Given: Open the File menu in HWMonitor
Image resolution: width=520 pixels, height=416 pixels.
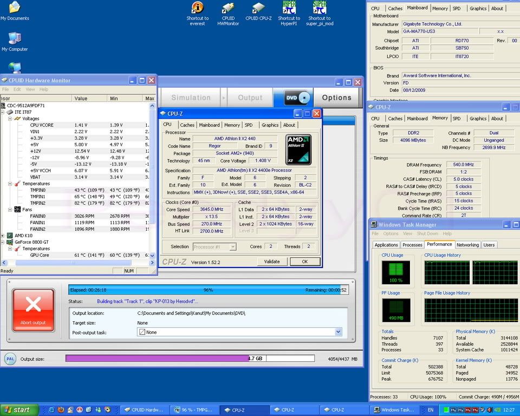Looking at the screenshot, I should coord(5,89).
